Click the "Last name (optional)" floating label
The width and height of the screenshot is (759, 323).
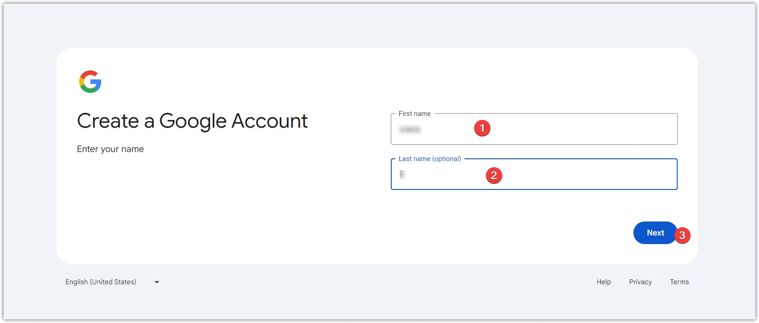pyautogui.click(x=430, y=159)
